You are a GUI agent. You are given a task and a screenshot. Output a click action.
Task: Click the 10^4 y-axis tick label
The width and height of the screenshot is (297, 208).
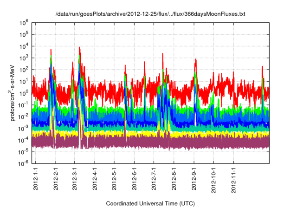click(24, 46)
